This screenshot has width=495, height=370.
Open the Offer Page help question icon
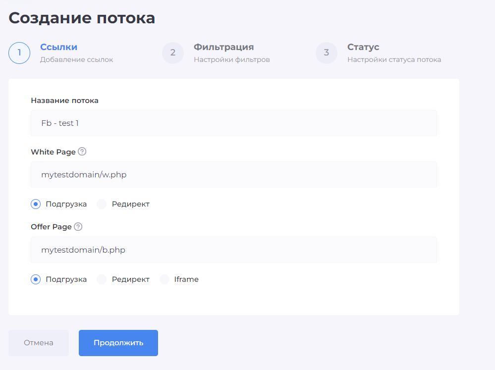[78, 227]
